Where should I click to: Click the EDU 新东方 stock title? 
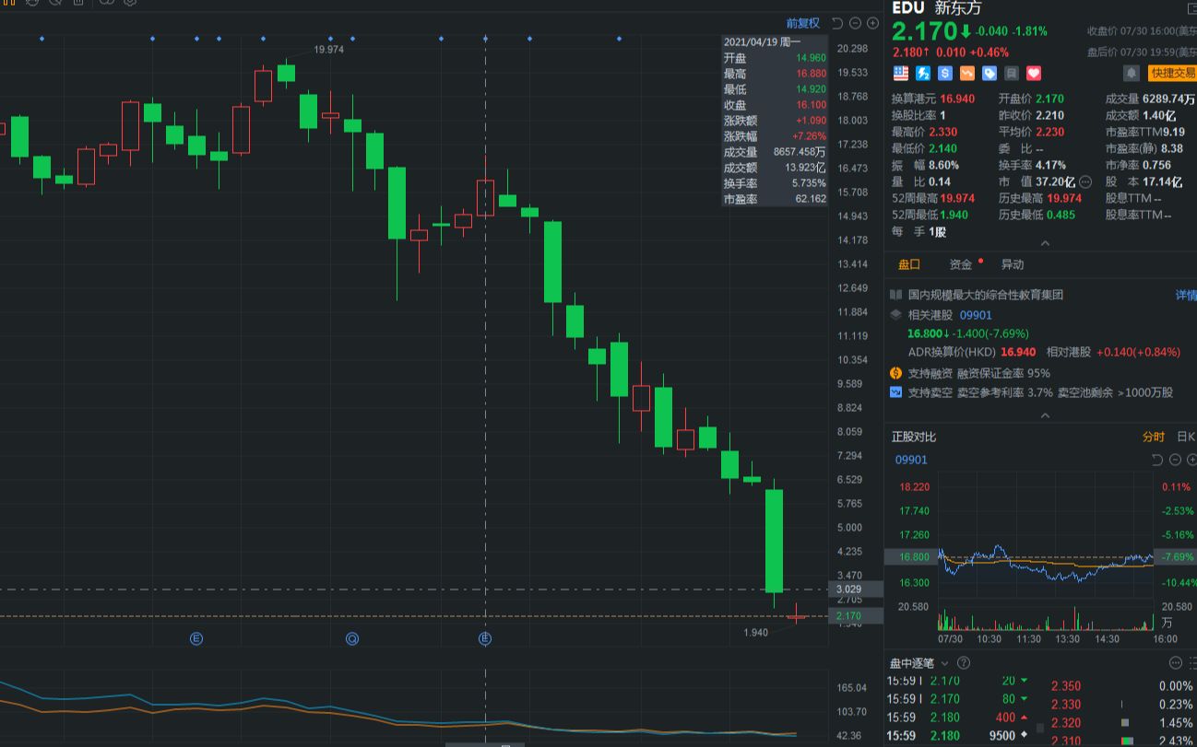(x=936, y=8)
